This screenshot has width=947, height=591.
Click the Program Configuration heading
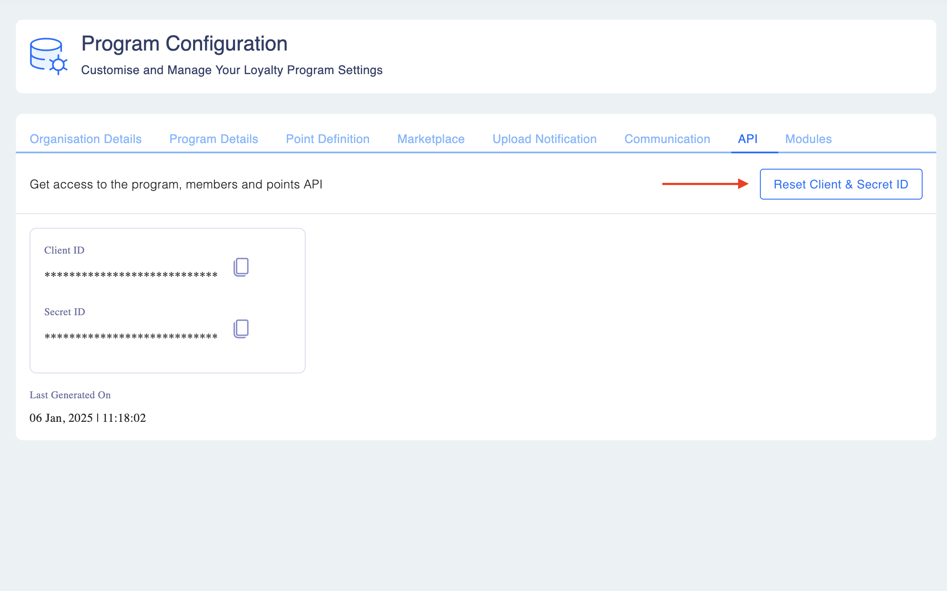coord(184,44)
